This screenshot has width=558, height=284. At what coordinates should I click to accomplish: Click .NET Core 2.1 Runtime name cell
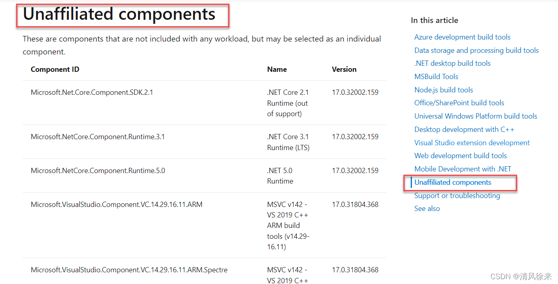tap(288, 103)
